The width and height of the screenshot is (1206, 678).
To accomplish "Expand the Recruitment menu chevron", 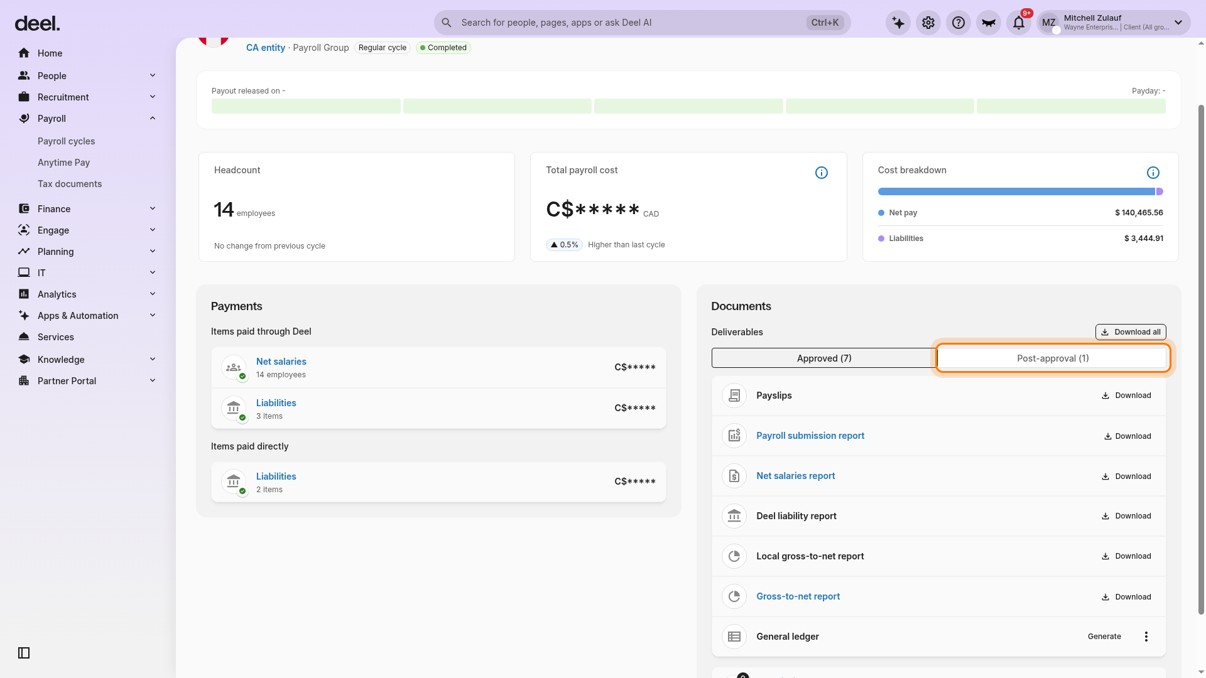I will click(153, 97).
